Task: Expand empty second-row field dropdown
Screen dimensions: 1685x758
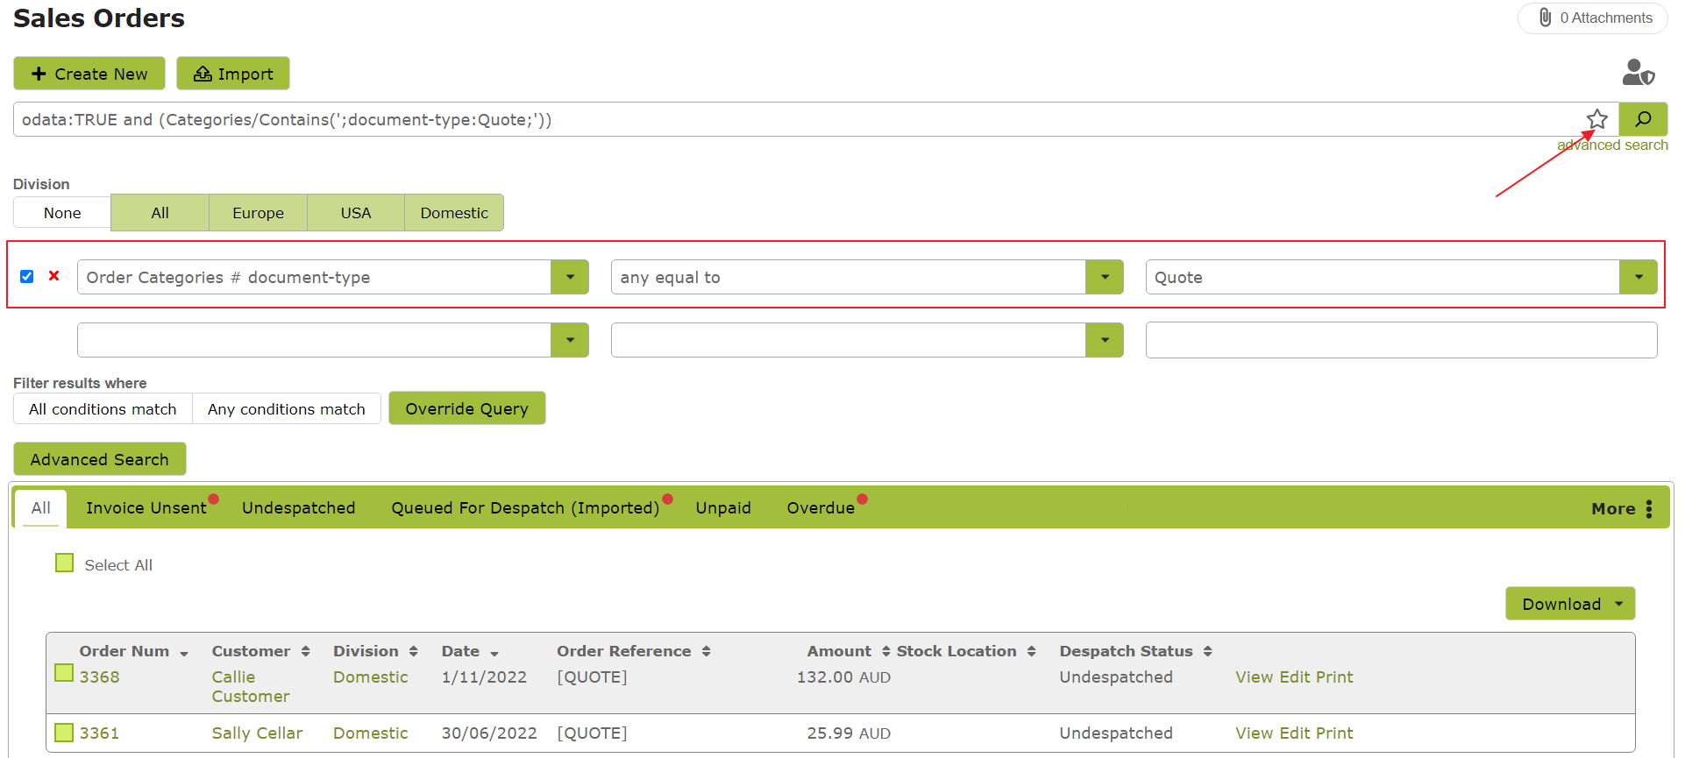Action: click(x=570, y=340)
